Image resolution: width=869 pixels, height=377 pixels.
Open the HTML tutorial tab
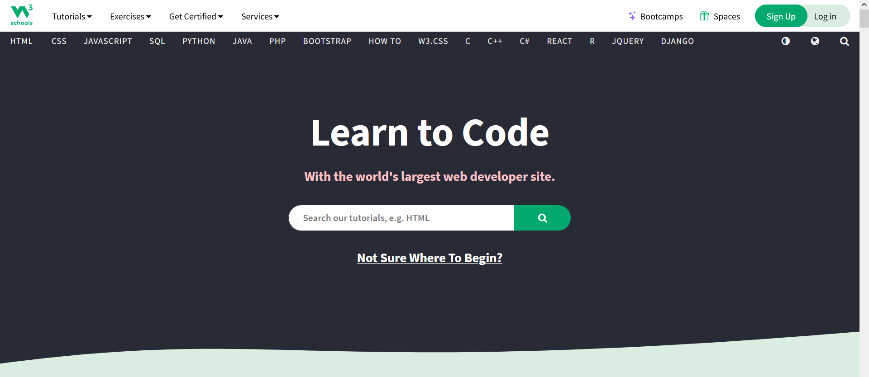click(22, 41)
